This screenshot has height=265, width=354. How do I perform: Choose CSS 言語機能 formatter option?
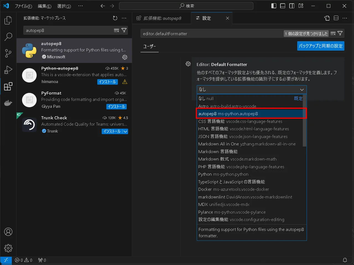[250, 121]
